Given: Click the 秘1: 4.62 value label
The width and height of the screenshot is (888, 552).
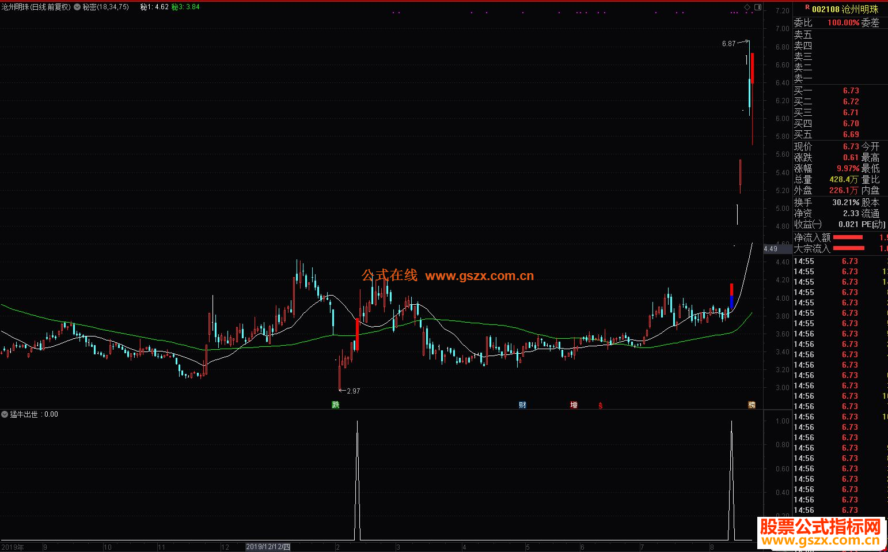Looking at the screenshot, I should (154, 7).
